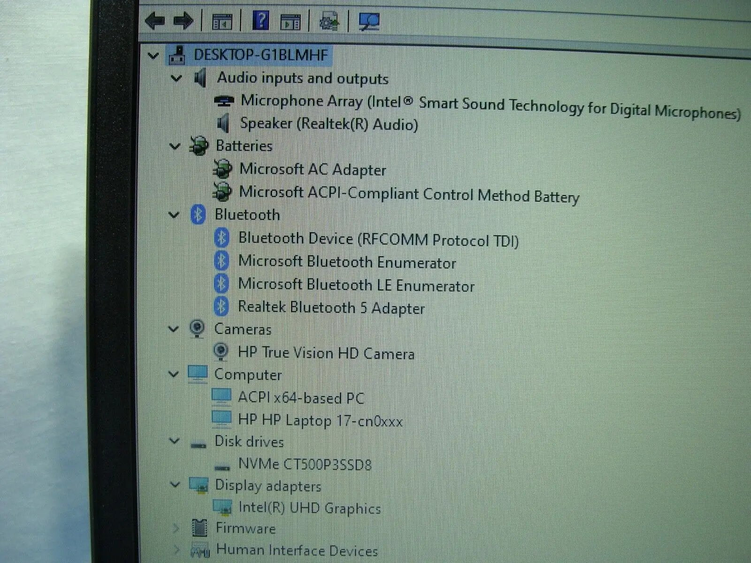Expand the Firmware category
The width and height of the screenshot is (751, 563).
[176, 529]
